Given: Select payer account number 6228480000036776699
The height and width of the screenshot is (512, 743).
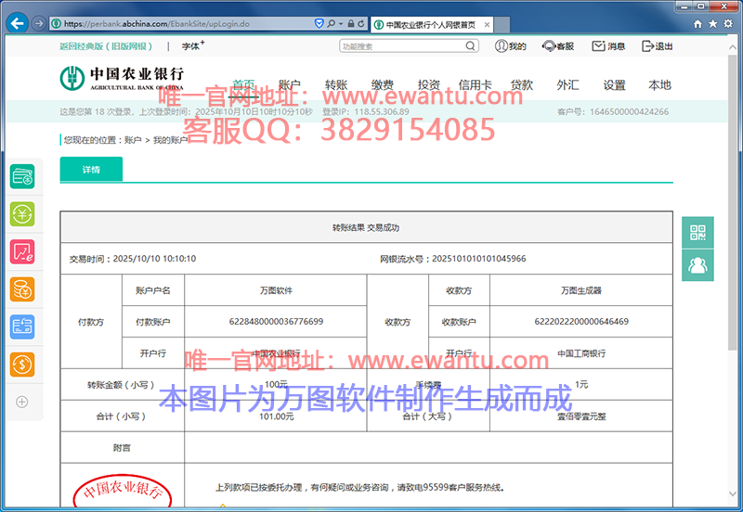Looking at the screenshot, I should (x=276, y=321).
